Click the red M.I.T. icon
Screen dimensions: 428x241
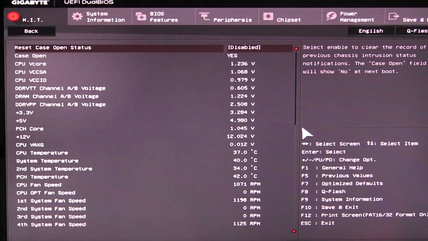tap(13, 16)
